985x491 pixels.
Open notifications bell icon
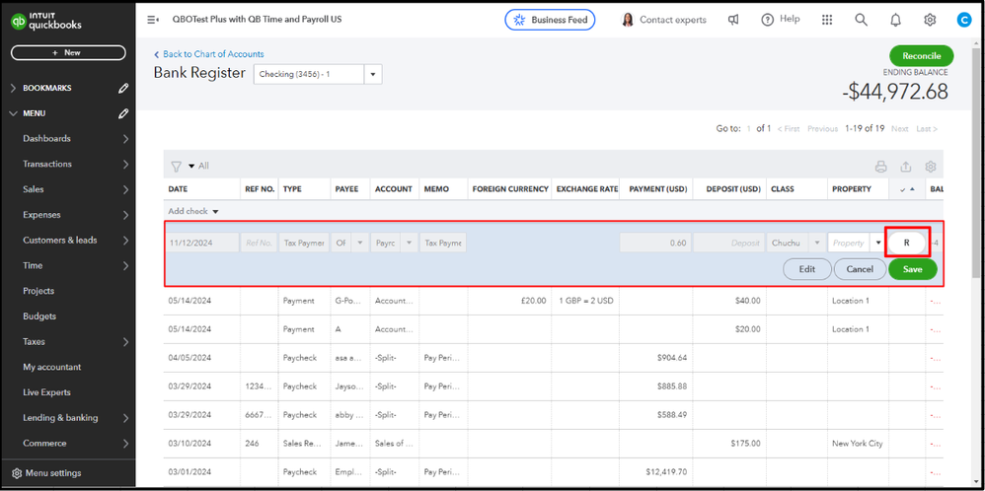click(x=896, y=20)
